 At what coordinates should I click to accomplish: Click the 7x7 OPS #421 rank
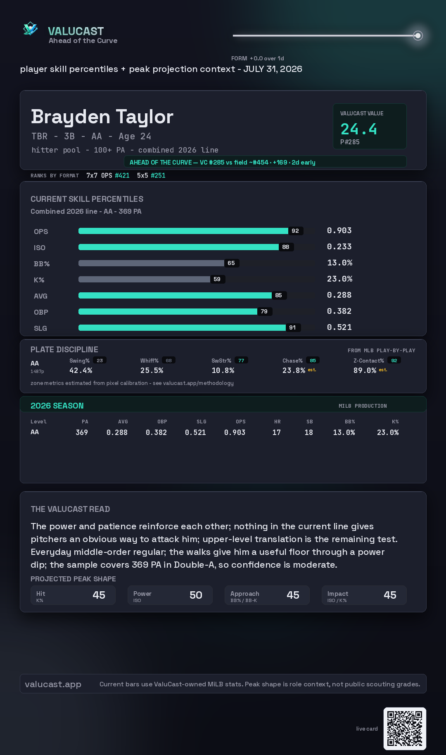pos(108,175)
